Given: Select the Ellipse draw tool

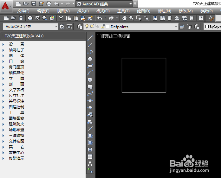Looking at the screenshot, I should pyautogui.click(x=90, y=100).
